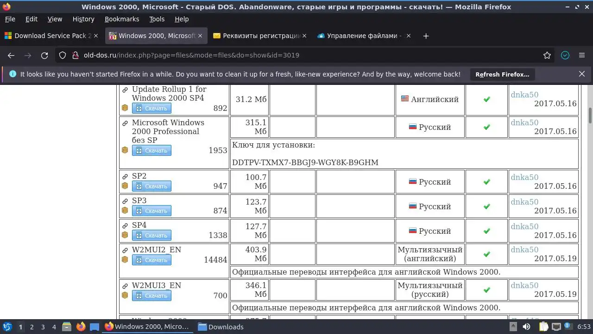The image size is (593, 334).
Task: Open the Bookmarks menu
Action: (122, 19)
